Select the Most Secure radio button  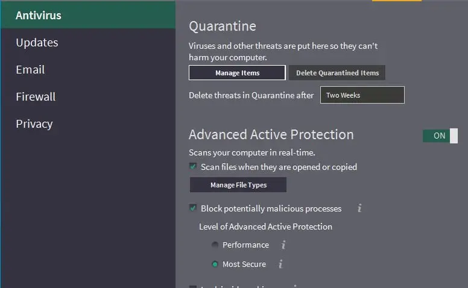coord(215,264)
